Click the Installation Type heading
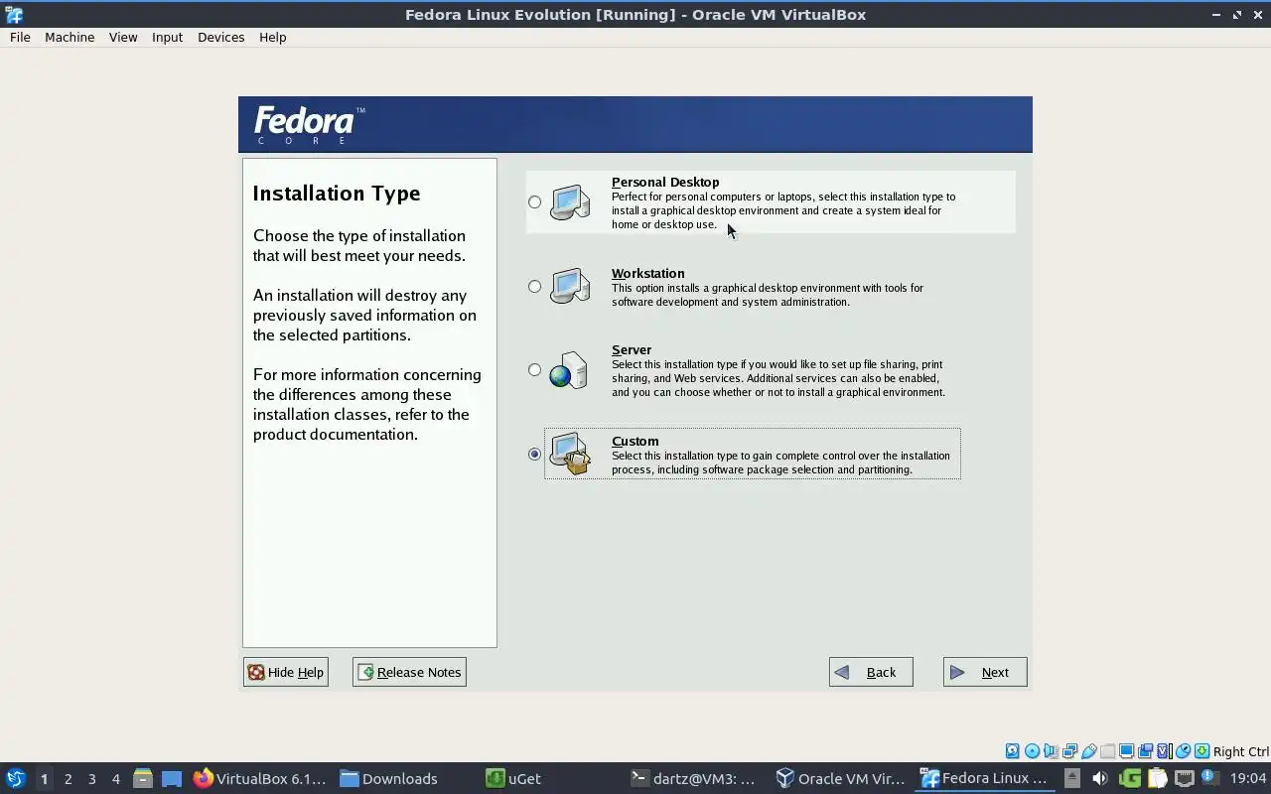This screenshot has width=1271, height=794. tap(337, 194)
